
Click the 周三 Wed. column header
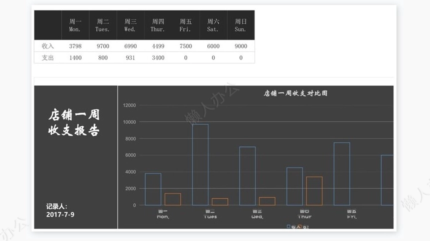tap(130, 25)
